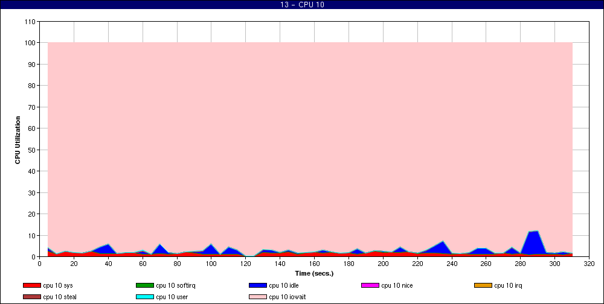Select the 'cpu 10 irq' legend label
The width and height of the screenshot is (604, 304).
click(508, 285)
